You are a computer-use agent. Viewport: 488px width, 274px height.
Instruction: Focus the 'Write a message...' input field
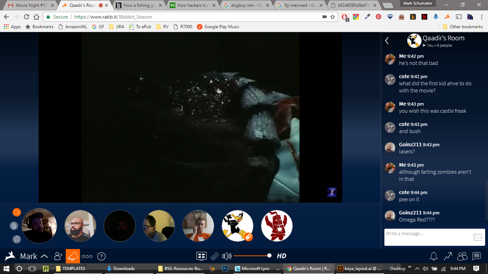click(x=427, y=237)
